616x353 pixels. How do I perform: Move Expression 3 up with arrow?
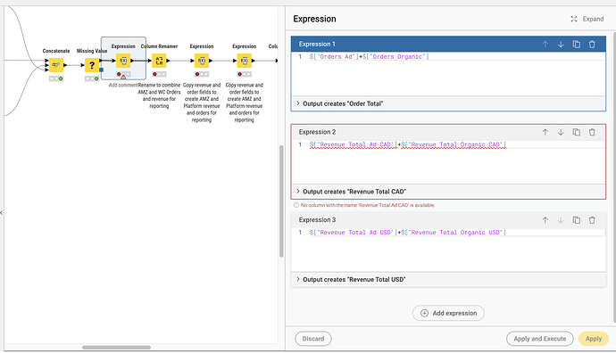point(545,220)
